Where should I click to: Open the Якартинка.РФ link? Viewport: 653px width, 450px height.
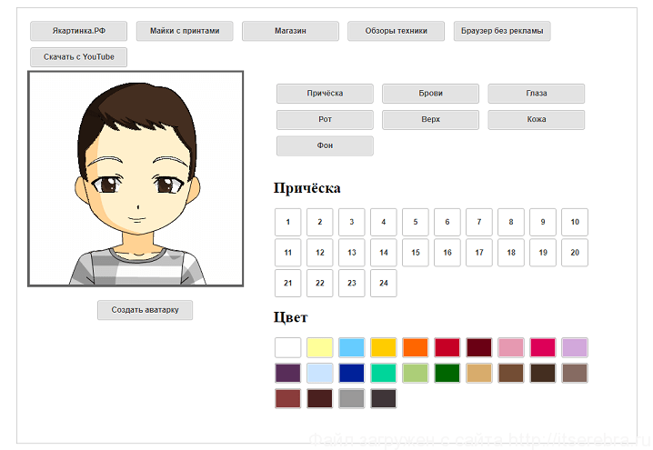78,31
